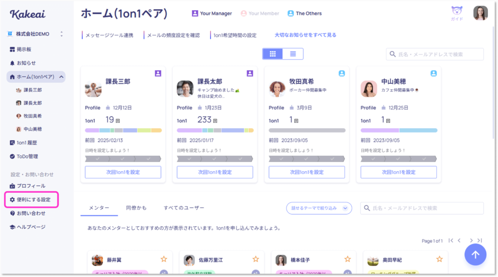Open 中山美穂 avatar photo on card

pos(369,89)
